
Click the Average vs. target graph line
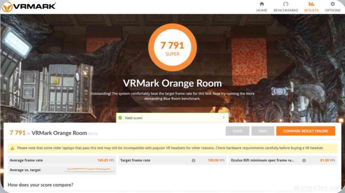point(89,169)
